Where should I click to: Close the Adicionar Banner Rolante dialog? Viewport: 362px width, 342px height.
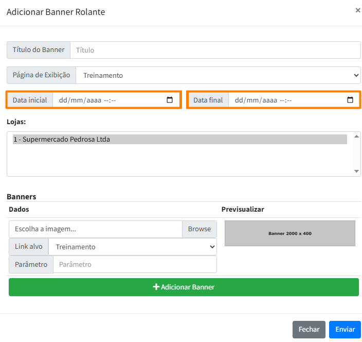click(x=358, y=10)
